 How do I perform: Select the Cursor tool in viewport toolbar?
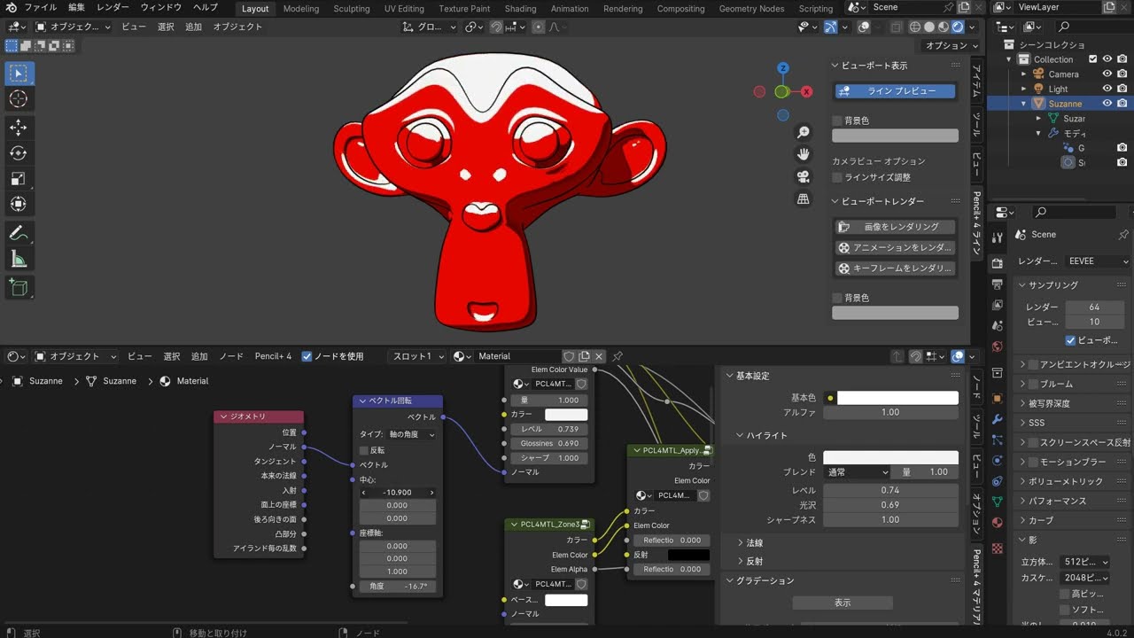pyautogui.click(x=18, y=99)
